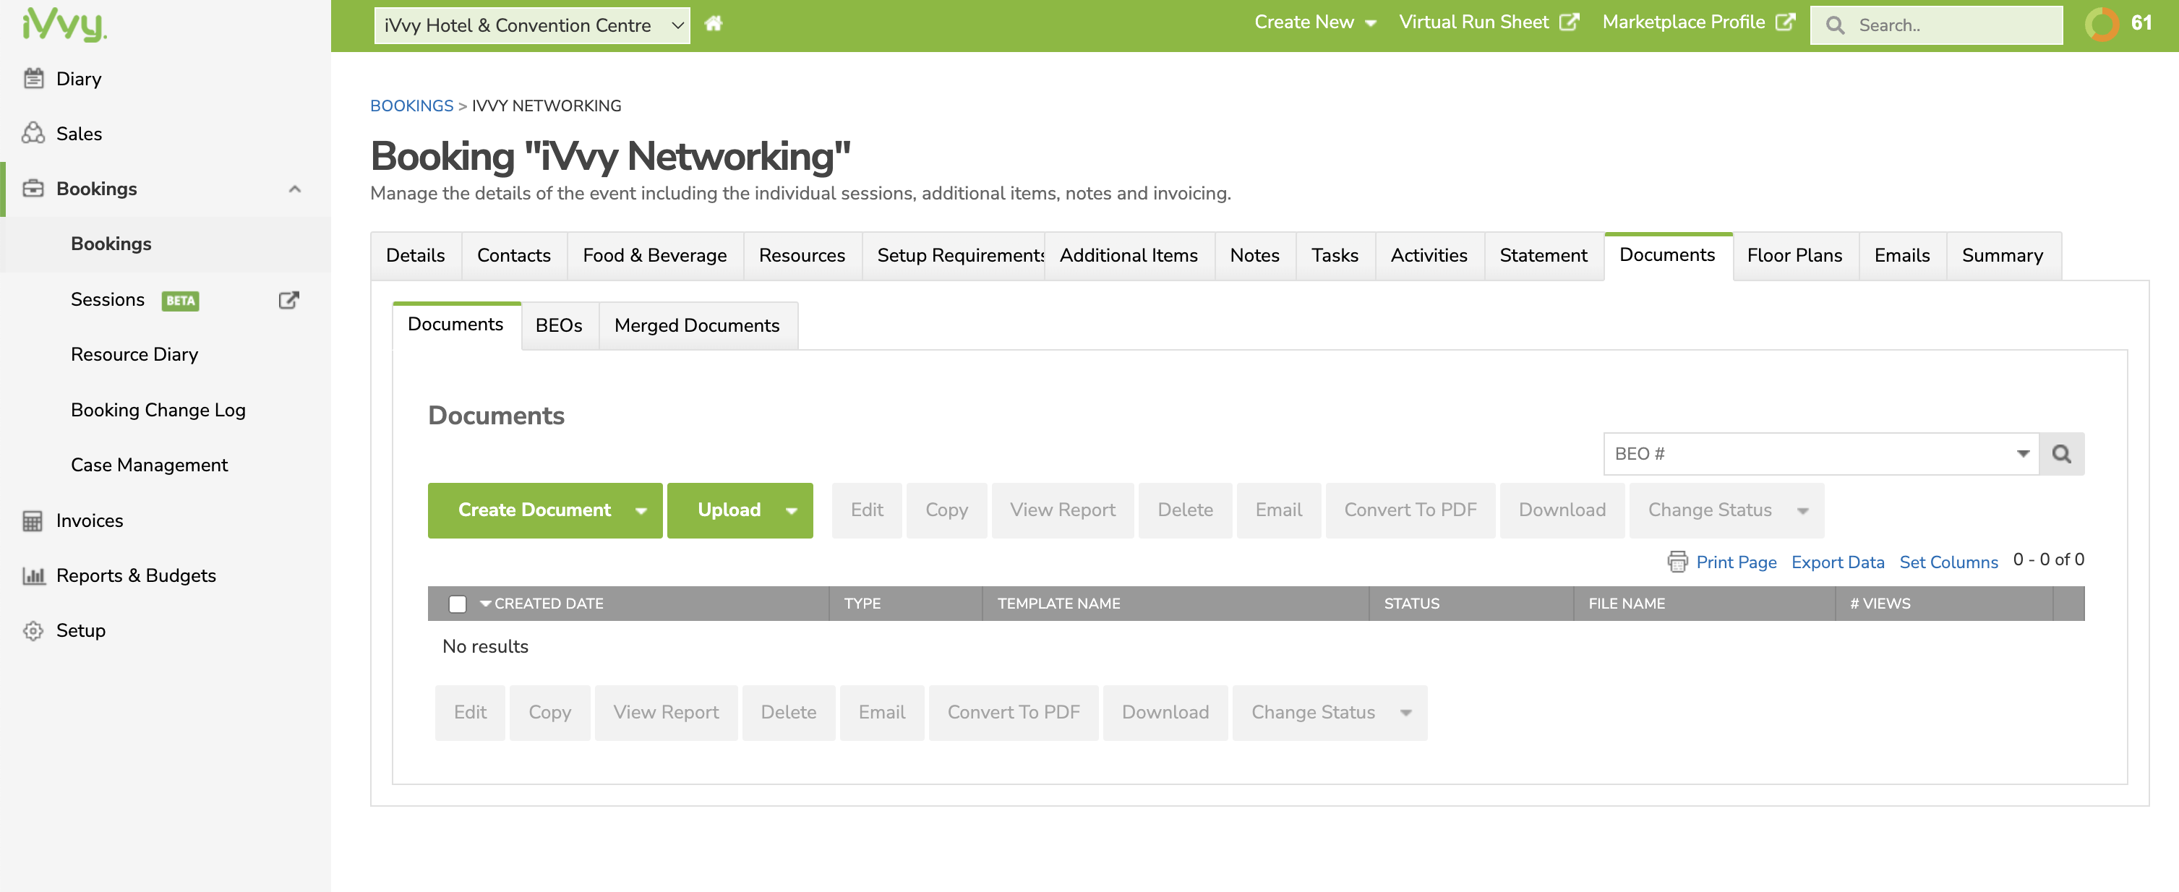Click the Export Data link
The image size is (2179, 892).
coord(1837,562)
